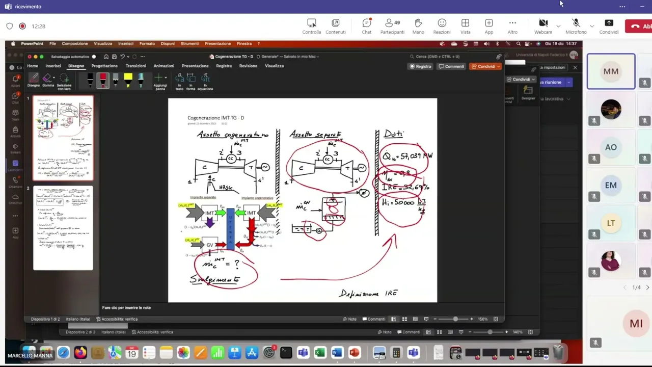This screenshot has height=367, width=652.
Task: Select the blue galaxy pen
Action: click(141, 80)
